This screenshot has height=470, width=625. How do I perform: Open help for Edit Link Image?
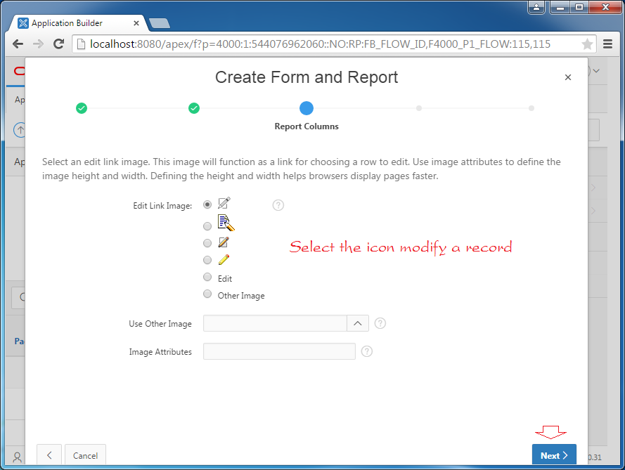(278, 205)
